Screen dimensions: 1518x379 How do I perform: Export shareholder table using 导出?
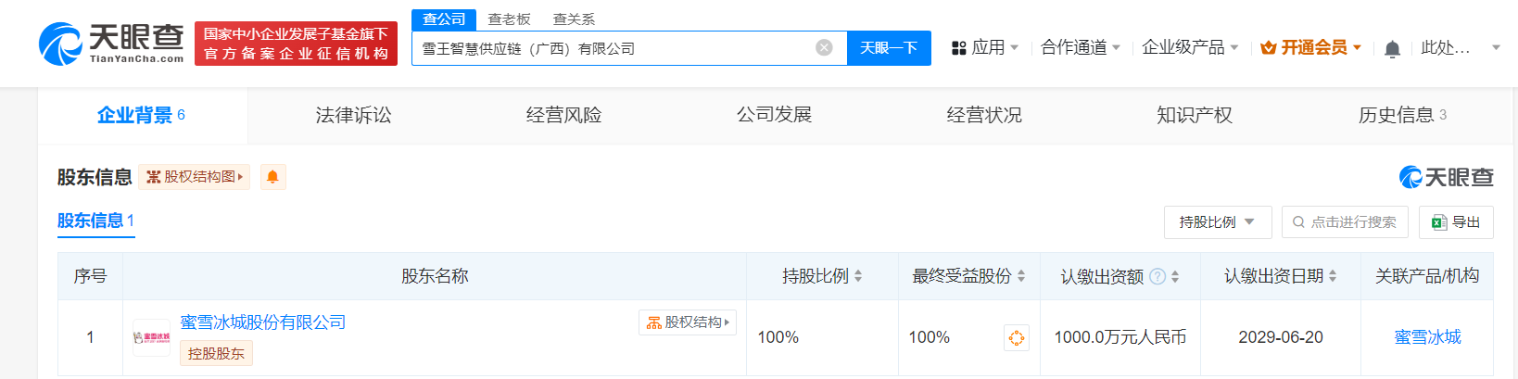coord(1455,222)
